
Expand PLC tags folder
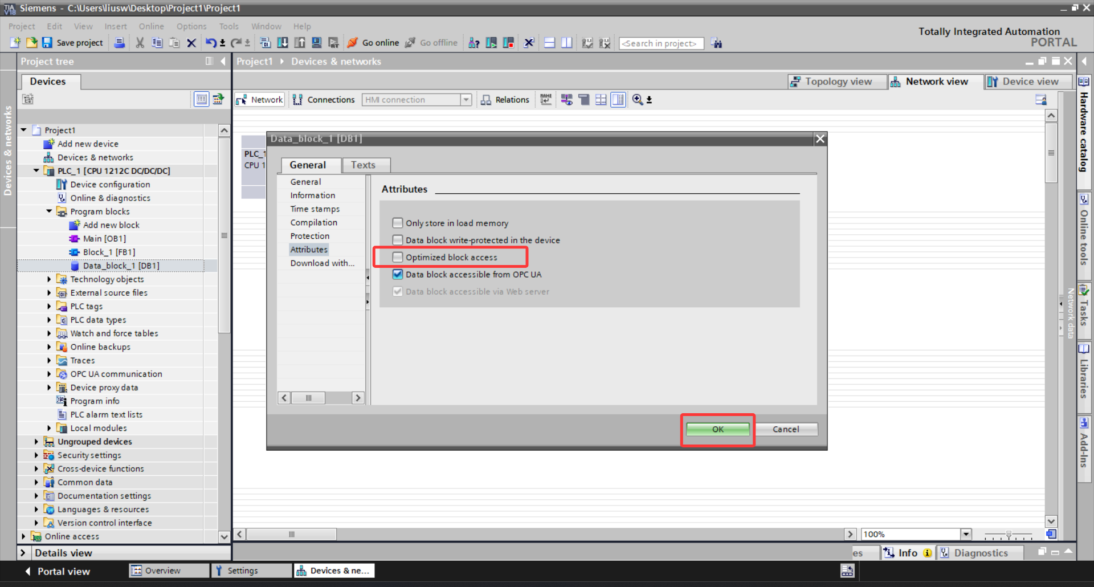tap(49, 306)
